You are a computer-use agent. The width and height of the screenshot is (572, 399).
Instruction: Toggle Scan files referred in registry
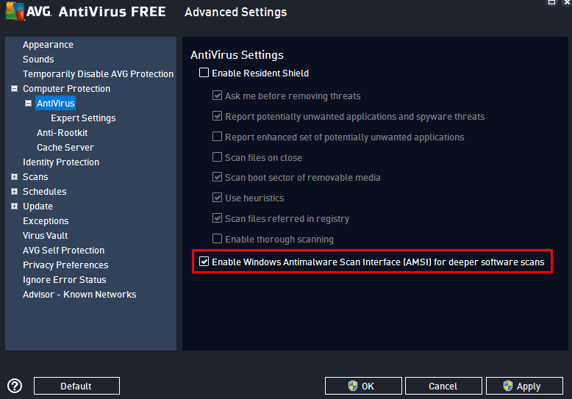point(217,218)
